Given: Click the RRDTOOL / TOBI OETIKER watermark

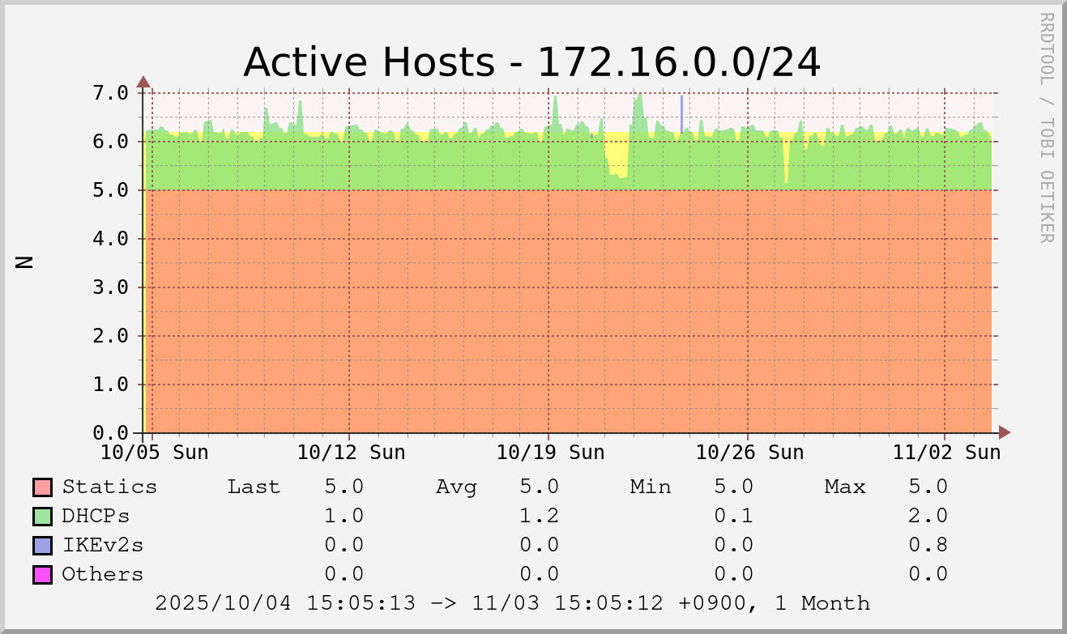Looking at the screenshot, I should point(1046,127).
